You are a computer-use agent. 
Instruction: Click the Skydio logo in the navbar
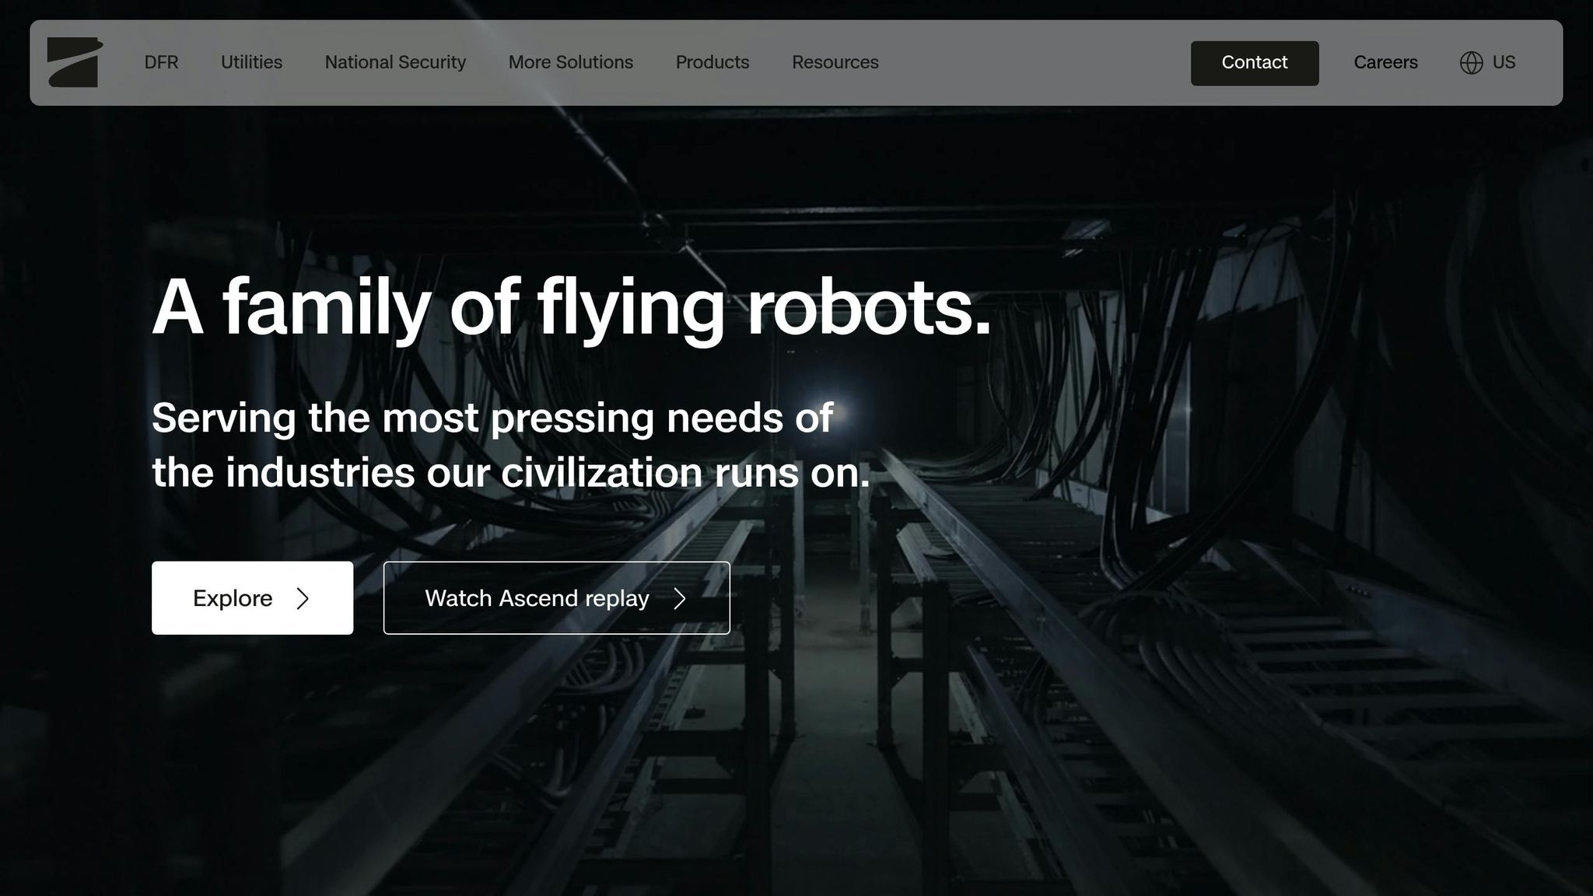74,62
